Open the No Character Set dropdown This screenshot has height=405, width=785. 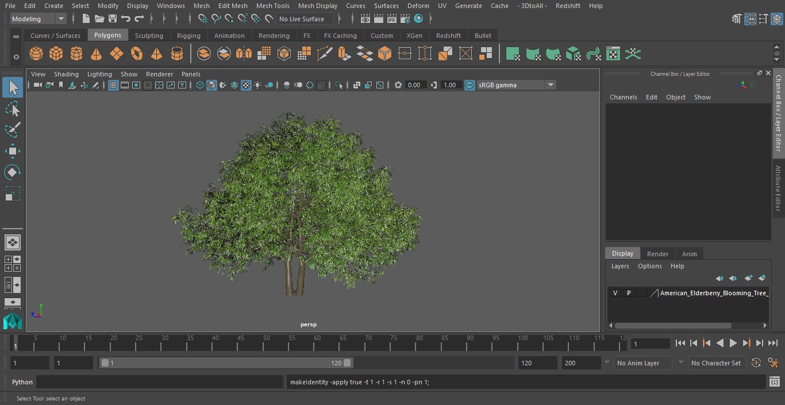(x=715, y=363)
